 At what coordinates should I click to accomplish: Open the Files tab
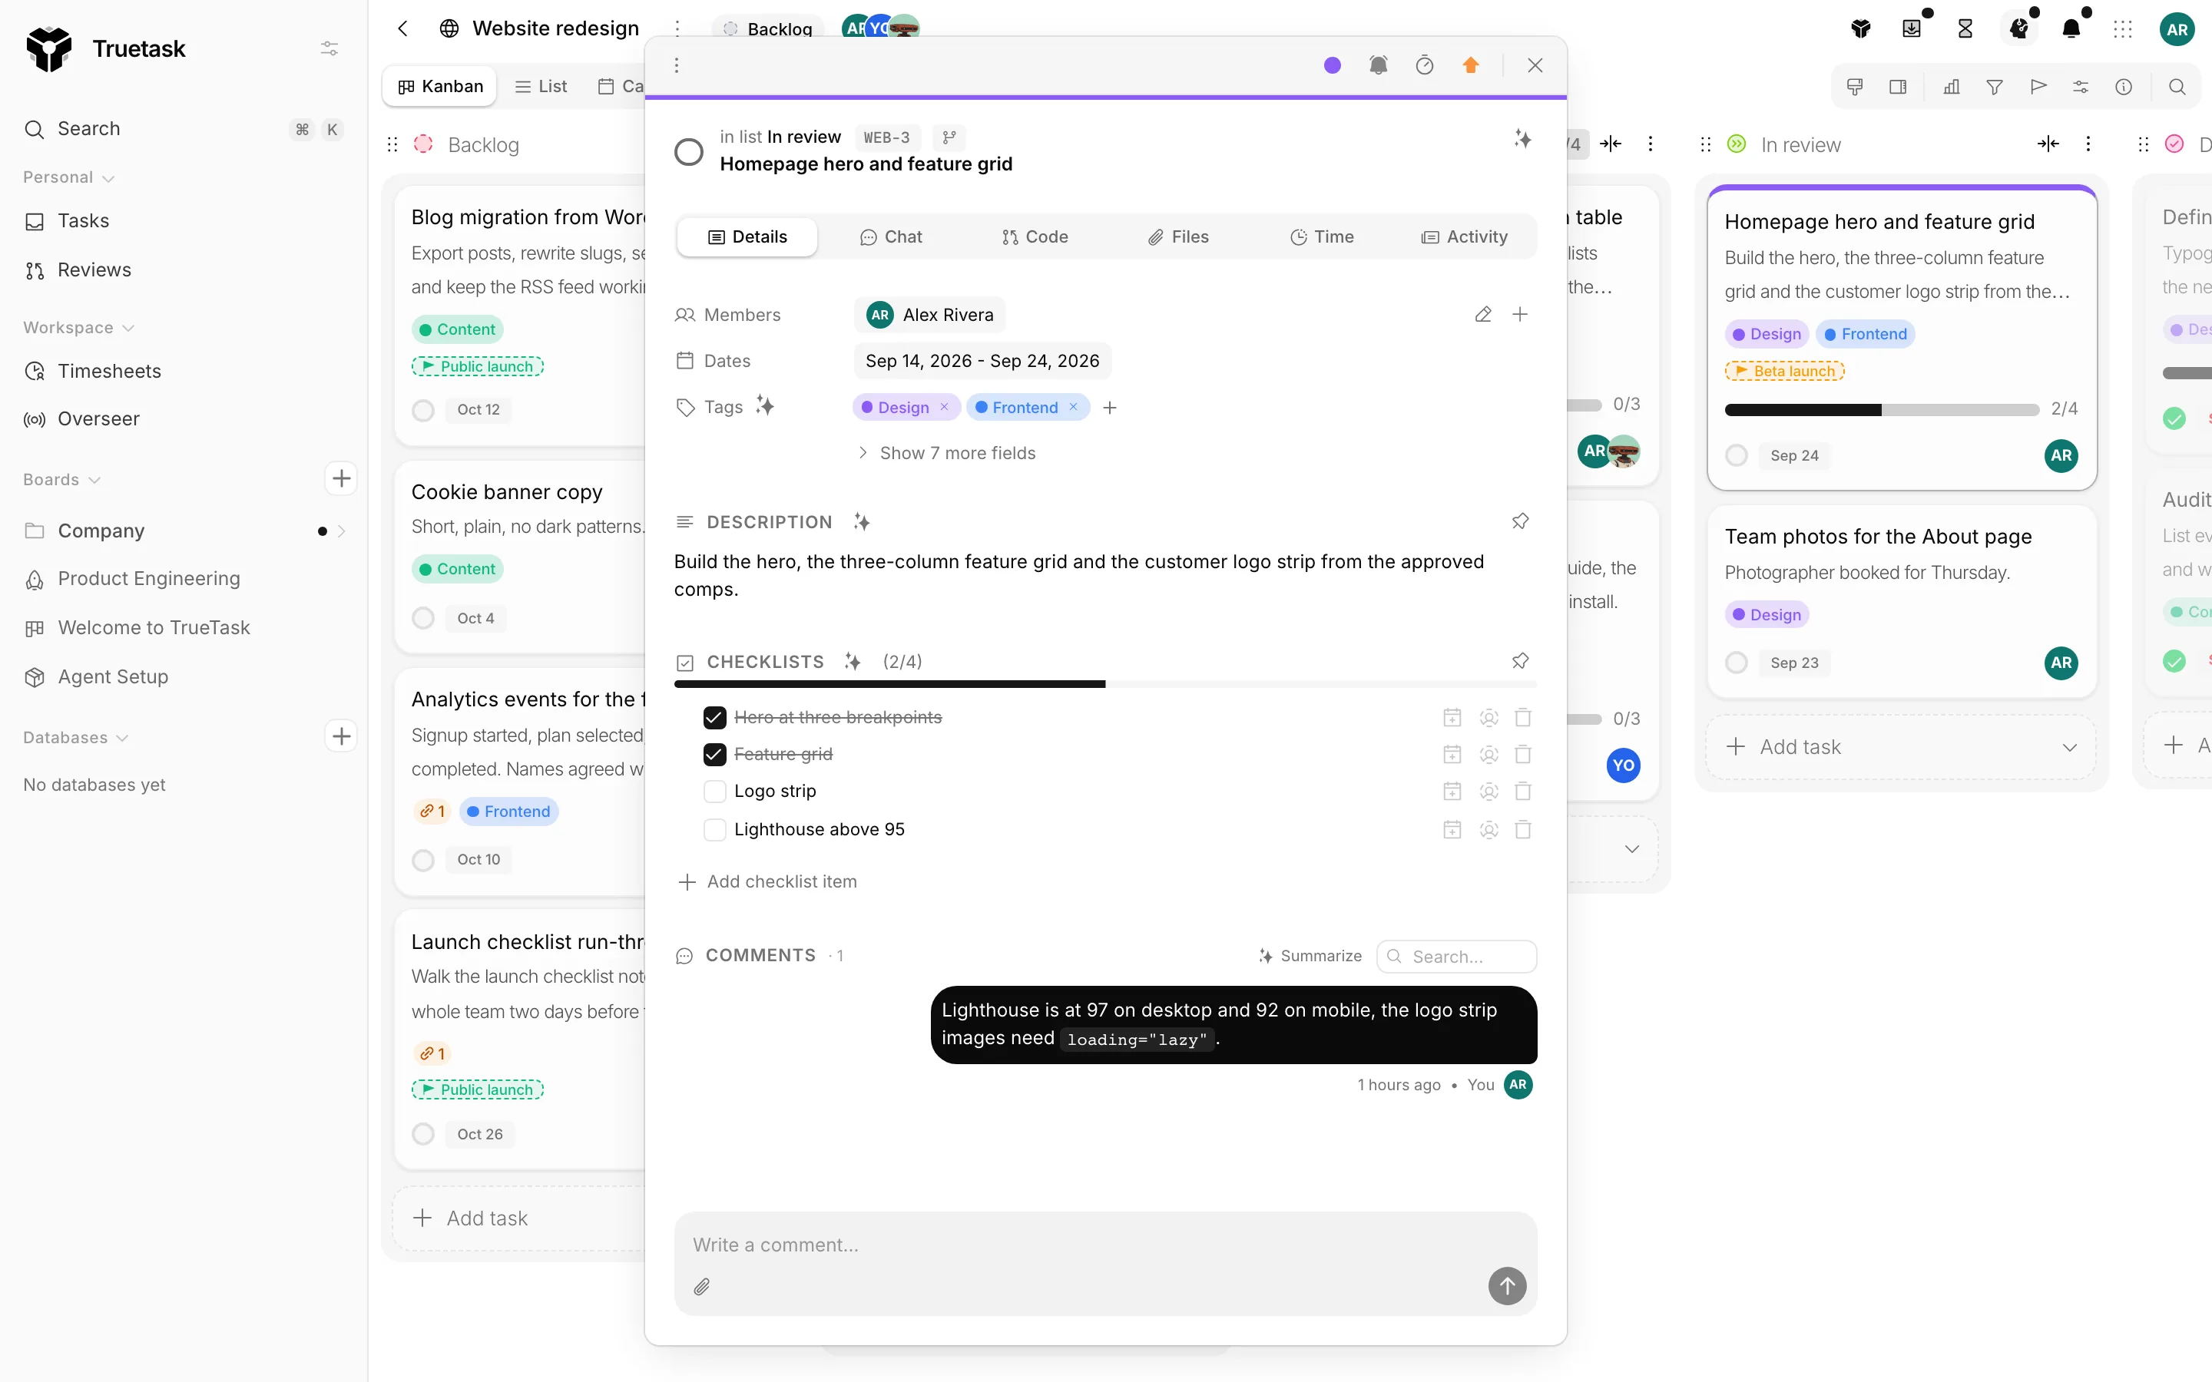click(x=1178, y=236)
